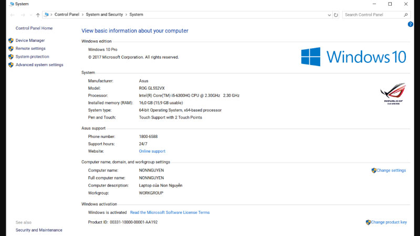Click in the Search Control Panel field
The height and width of the screenshot is (236, 420).
tap(372, 15)
